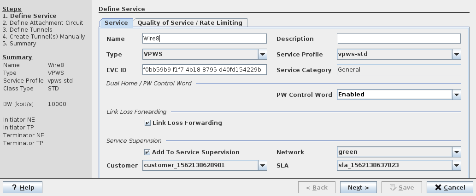Image resolution: width=476 pixels, height=196 pixels.
Task: Uncheck Add To Service Supervision
Action: coord(147,152)
